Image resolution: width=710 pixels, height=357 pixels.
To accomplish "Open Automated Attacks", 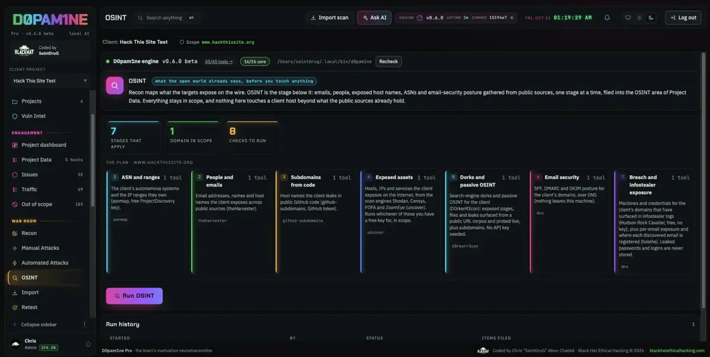I will pyautogui.click(x=47, y=263).
